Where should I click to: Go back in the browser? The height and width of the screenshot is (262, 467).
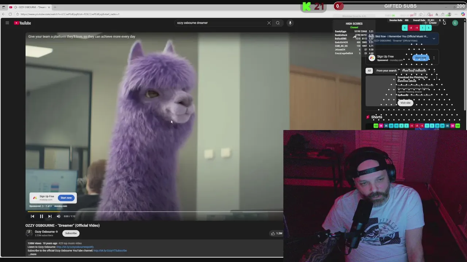(x=4, y=14)
